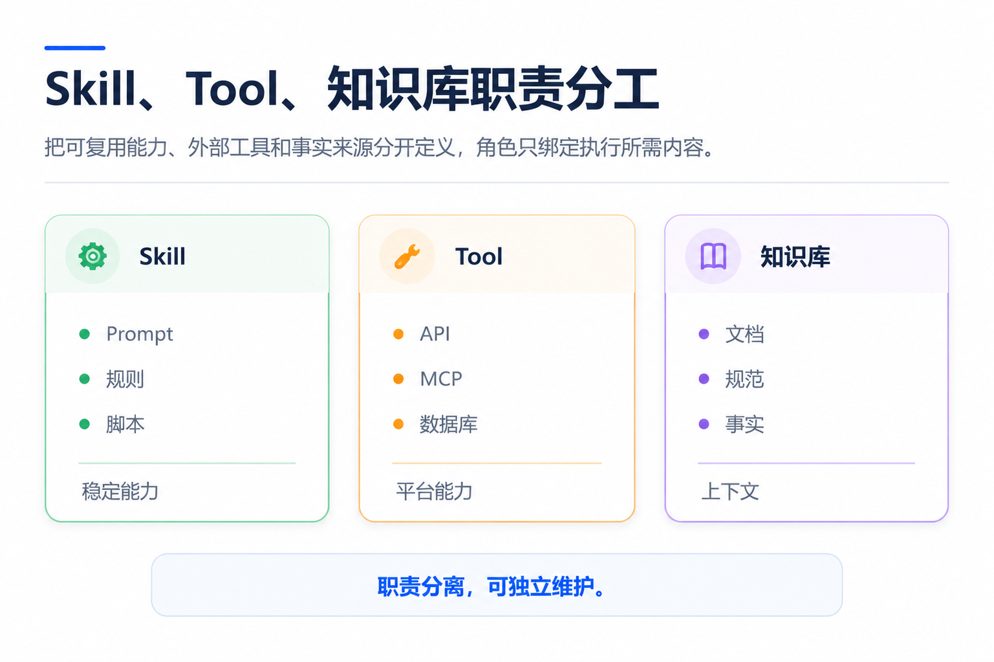Image resolution: width=994 pixels, height=662 pixels.
Task: Select the Tool card heading
Action: [479, 256]
